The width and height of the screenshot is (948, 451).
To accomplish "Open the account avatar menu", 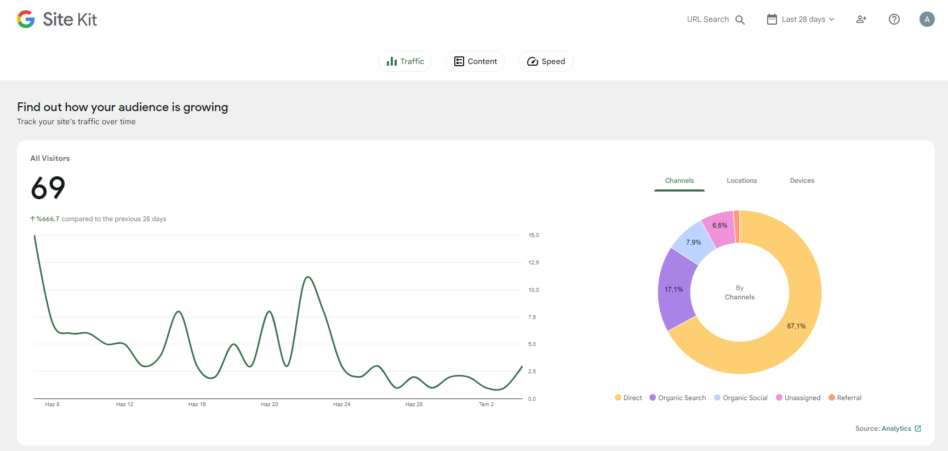I will (927, 19).
